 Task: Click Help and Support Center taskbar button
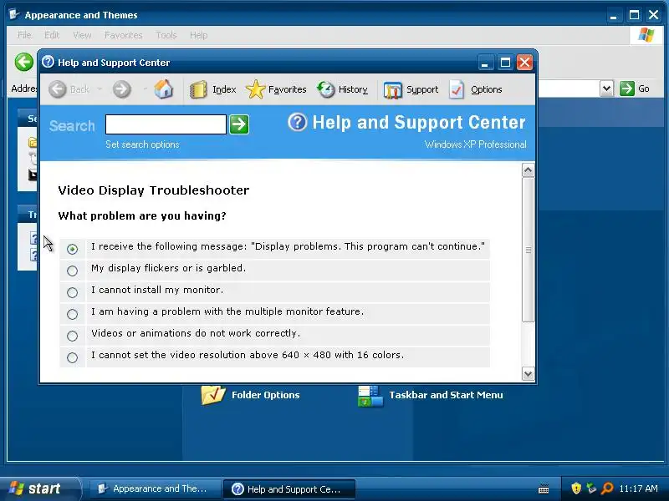coord(289,488)
